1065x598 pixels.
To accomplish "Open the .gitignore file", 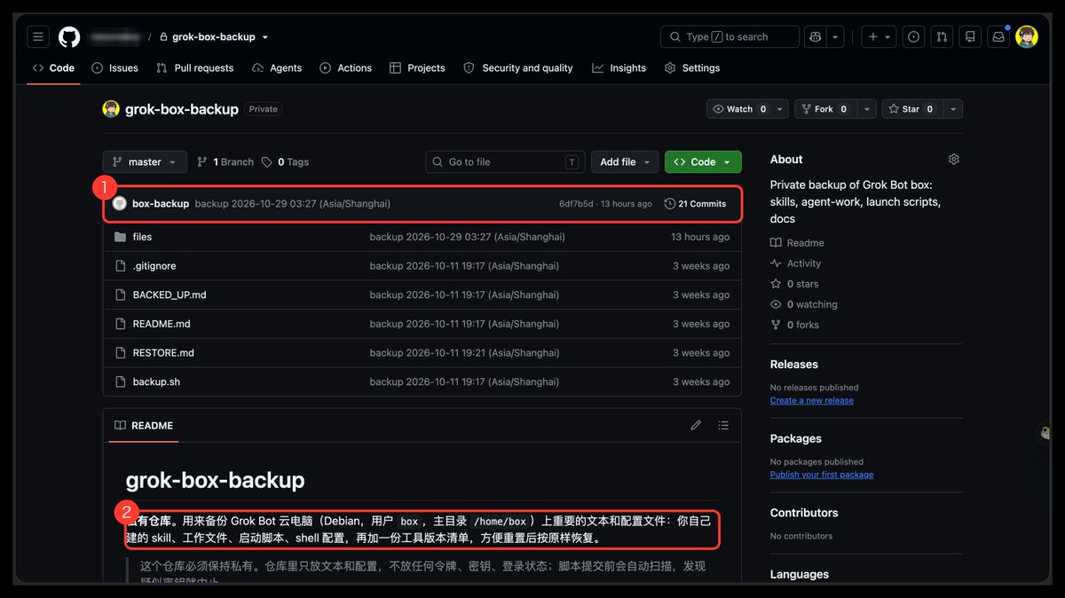I will click(x=154, y=266).
